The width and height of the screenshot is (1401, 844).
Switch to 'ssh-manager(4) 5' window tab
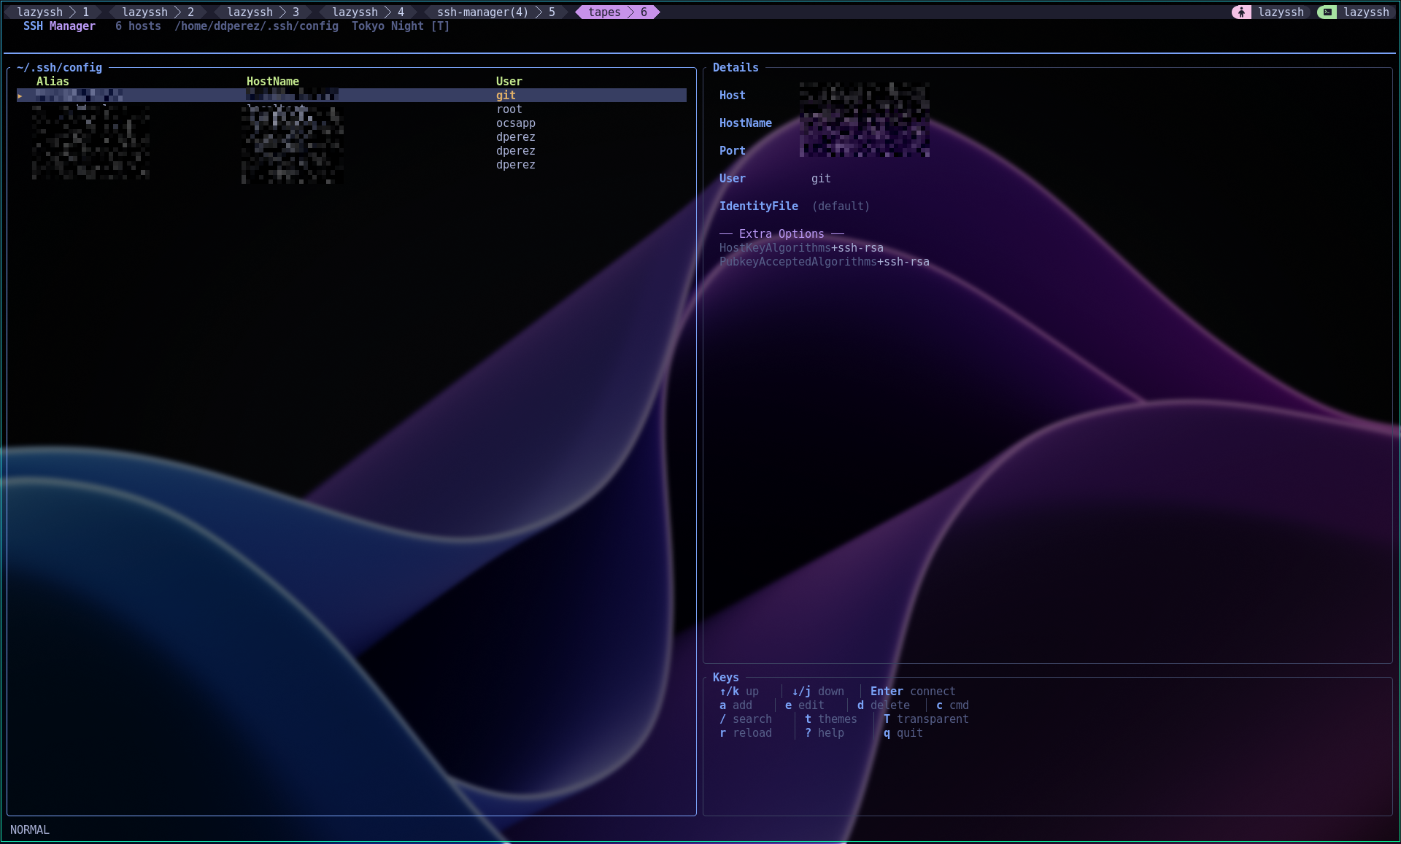pos(495,12)
